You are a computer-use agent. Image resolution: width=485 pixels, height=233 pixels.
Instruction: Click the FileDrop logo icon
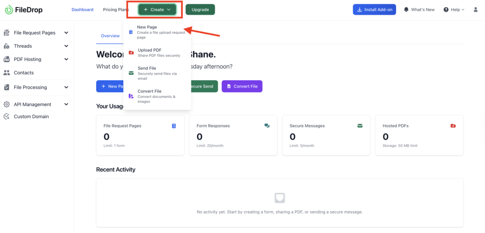coord(9,9)
